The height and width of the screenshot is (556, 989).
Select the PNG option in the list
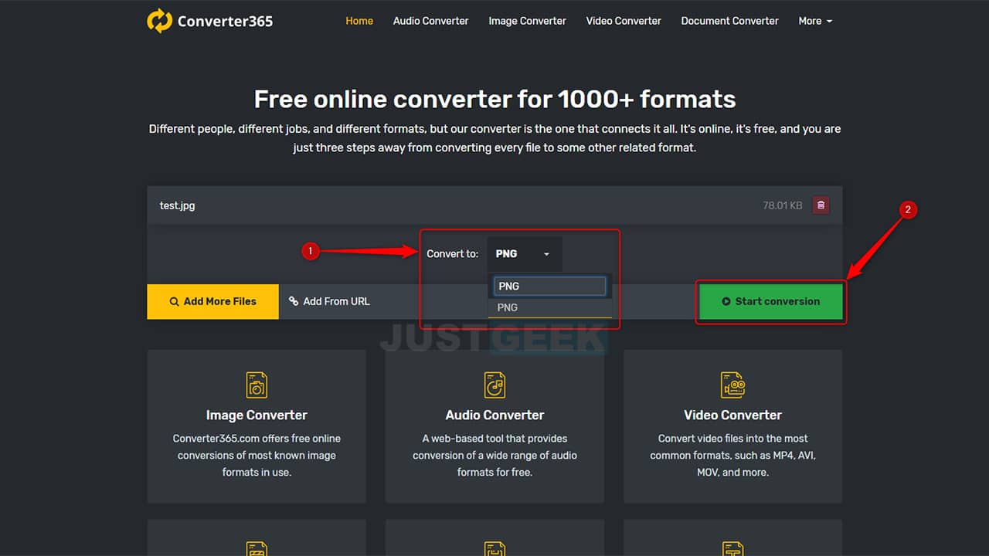pyautogui.click(x=549, y=307)
